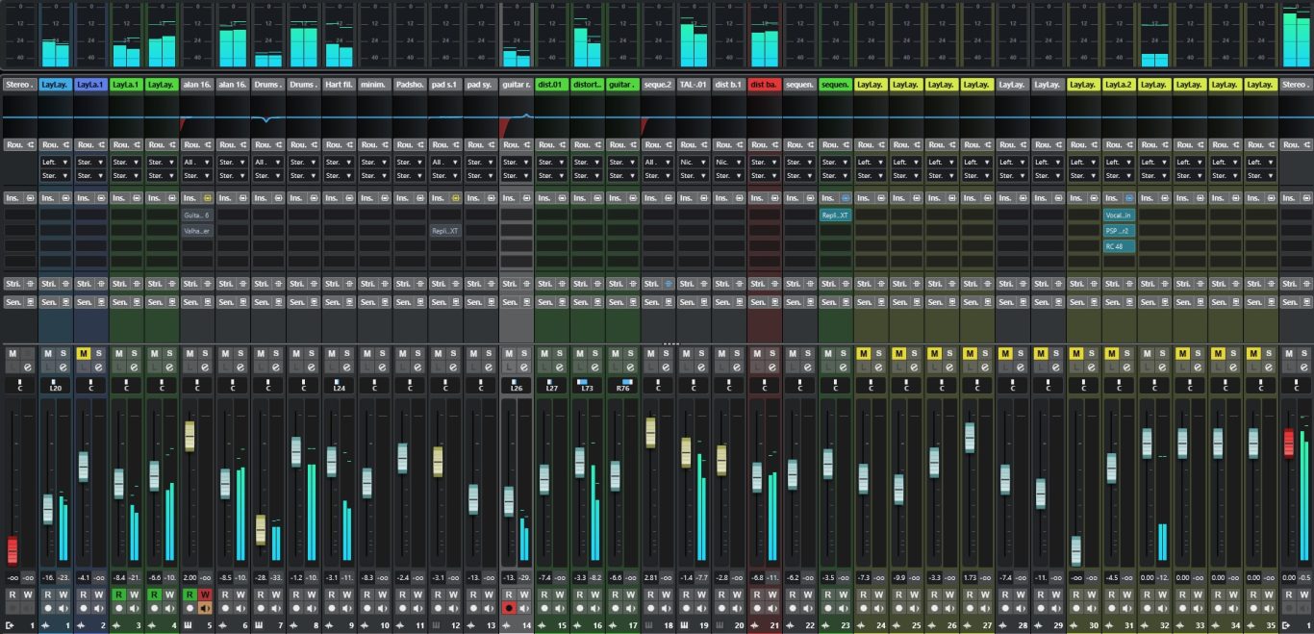Unmute channel 2 with the yellow M button

(x=84, y=354)
